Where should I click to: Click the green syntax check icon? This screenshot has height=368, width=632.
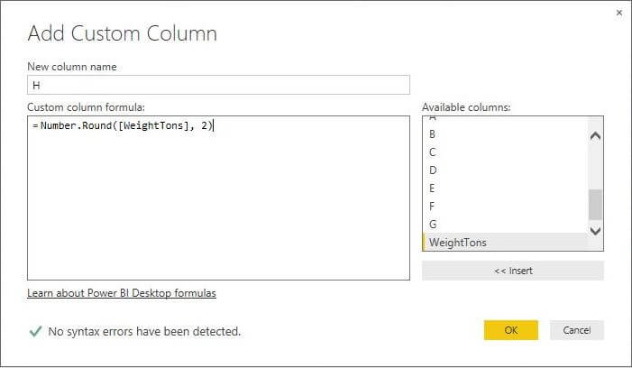[35, 331]
